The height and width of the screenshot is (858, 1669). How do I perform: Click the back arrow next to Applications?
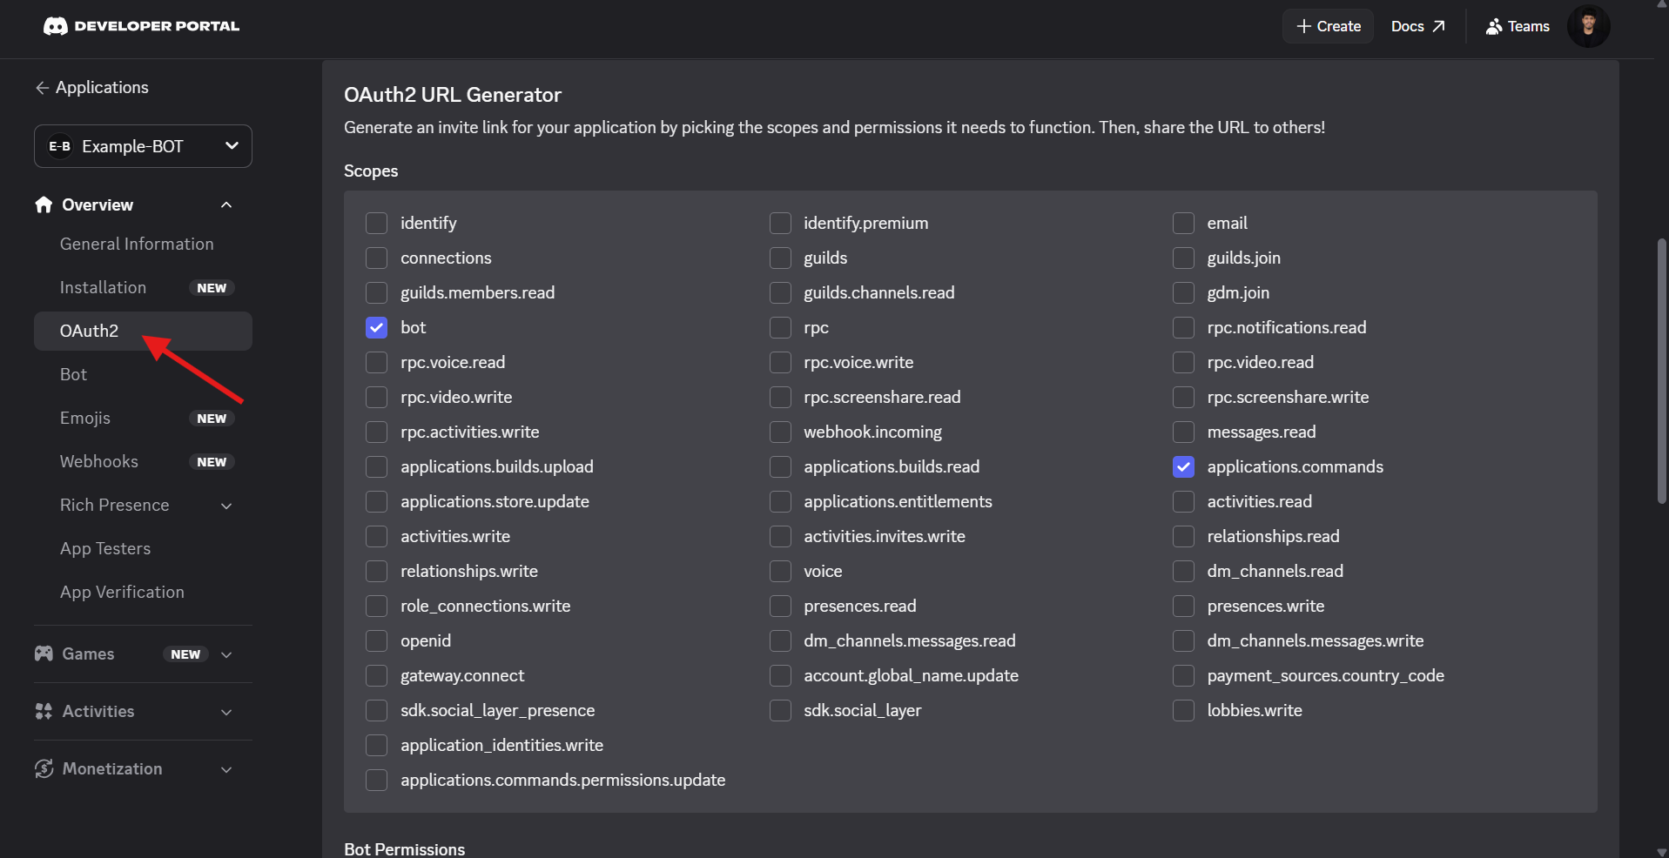pos(41,88)
